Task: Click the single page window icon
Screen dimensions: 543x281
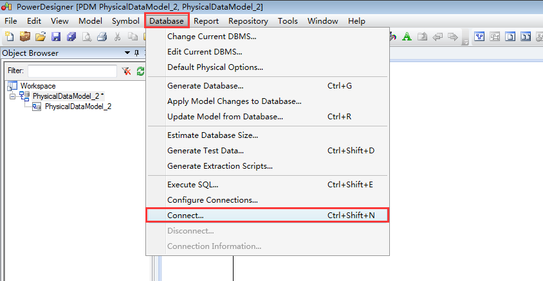Action: click(510, 36)
